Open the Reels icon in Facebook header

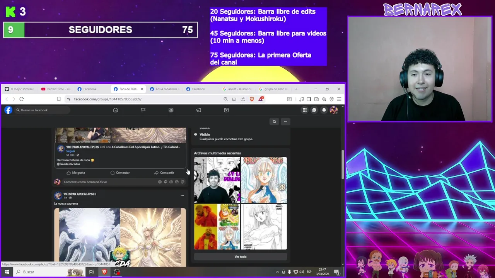[x=226, y=110]
